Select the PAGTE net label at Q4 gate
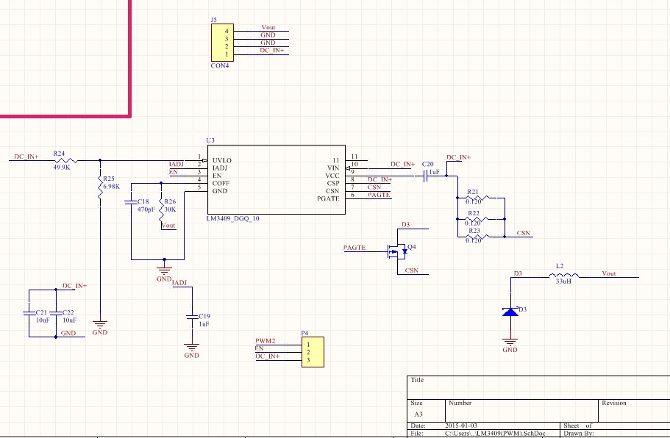The height and width of the screenshot is (438, 670). pos(354,248)
